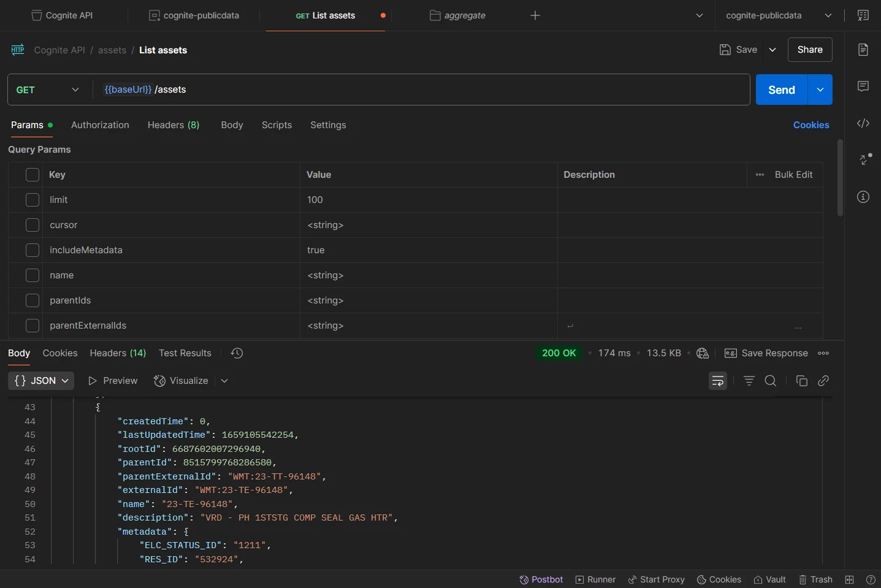Switch to the Authorization tab

tap(100, 125)
